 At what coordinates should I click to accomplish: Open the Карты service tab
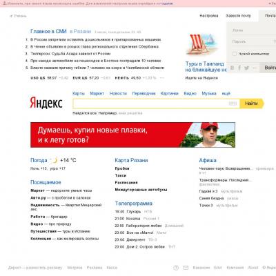point(79,93)
